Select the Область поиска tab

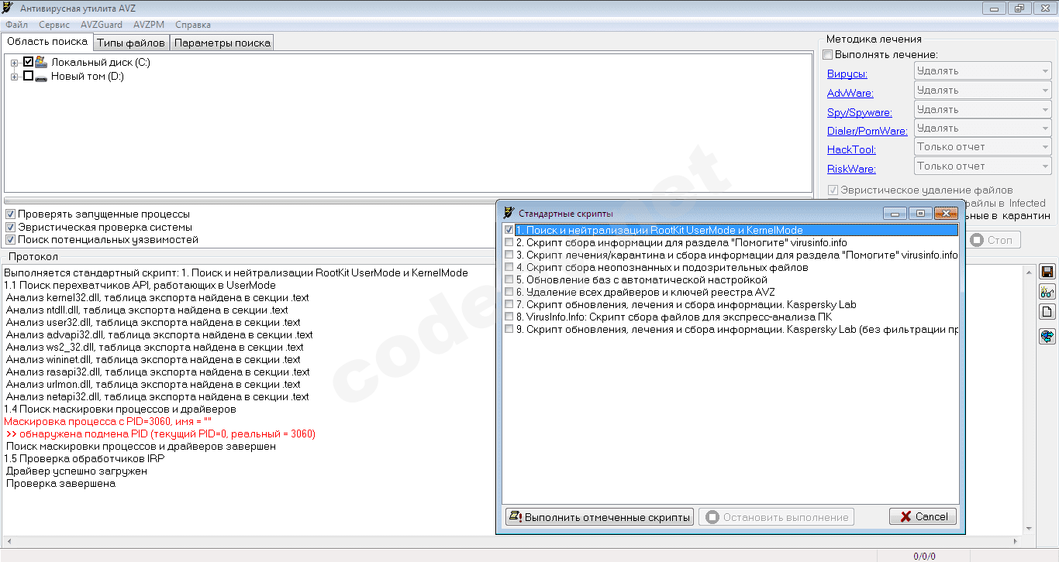(47, 42)
